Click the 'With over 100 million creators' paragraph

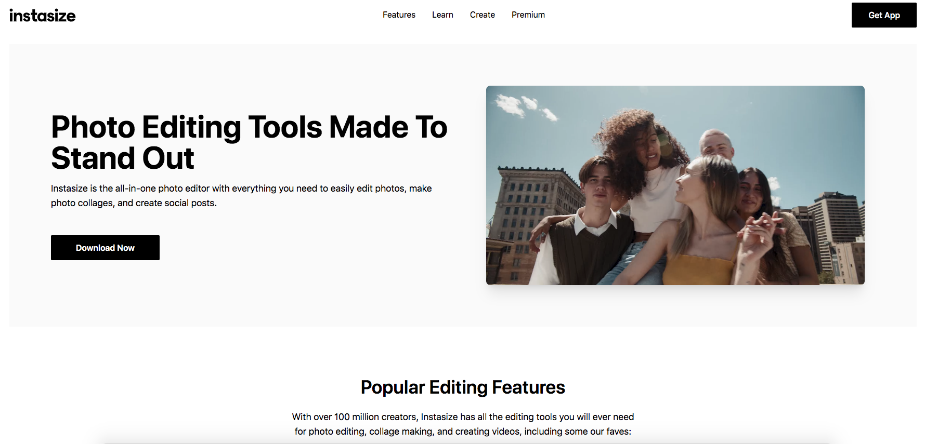tap(462, 424)
